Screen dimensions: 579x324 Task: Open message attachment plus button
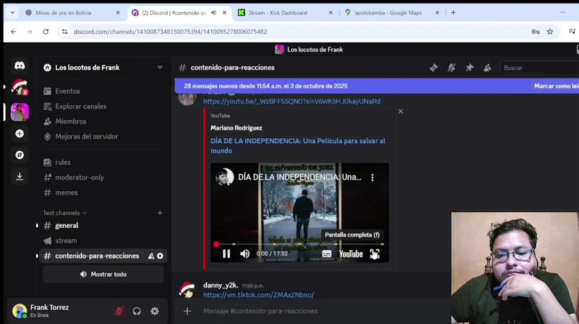(187, 311)
